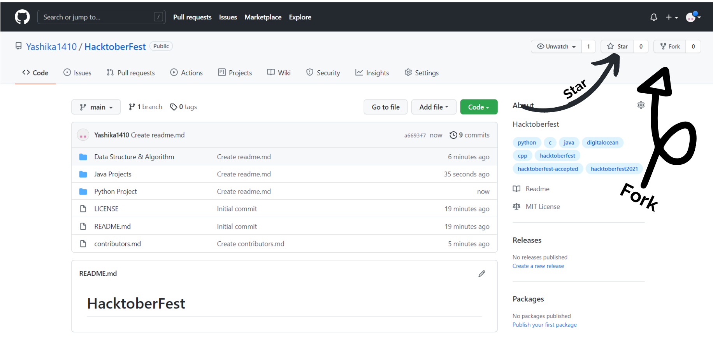Click the Fork button

[x=670, y=47]
